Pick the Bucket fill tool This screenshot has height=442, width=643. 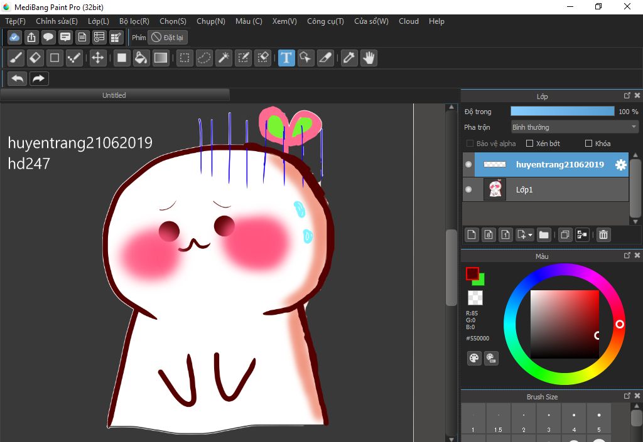[x=141, y=58]
